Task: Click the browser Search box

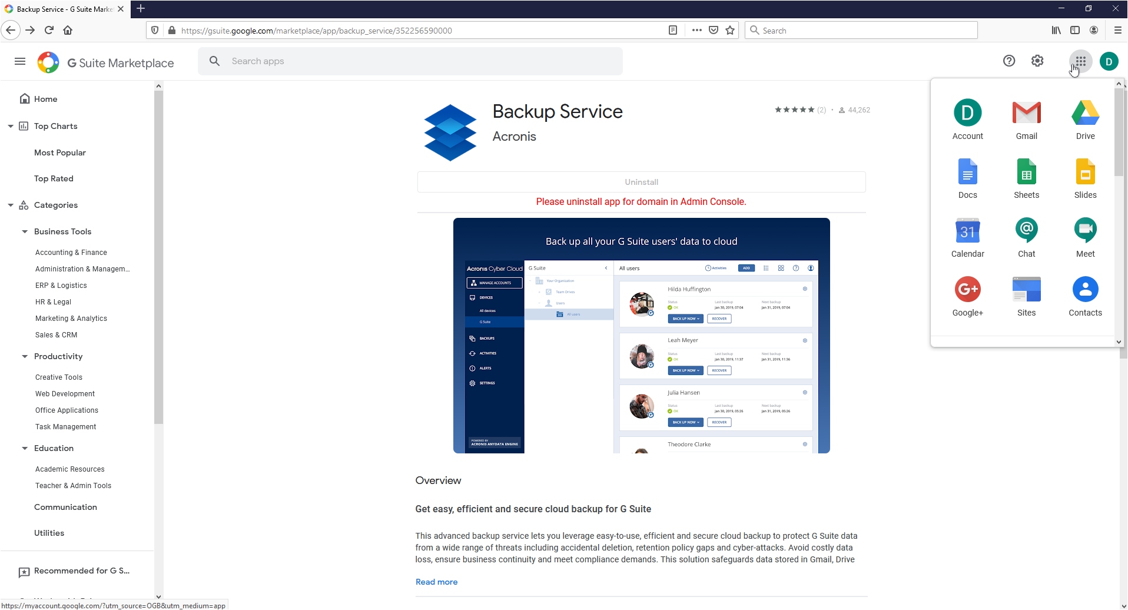Action: (x=861, y=31)
